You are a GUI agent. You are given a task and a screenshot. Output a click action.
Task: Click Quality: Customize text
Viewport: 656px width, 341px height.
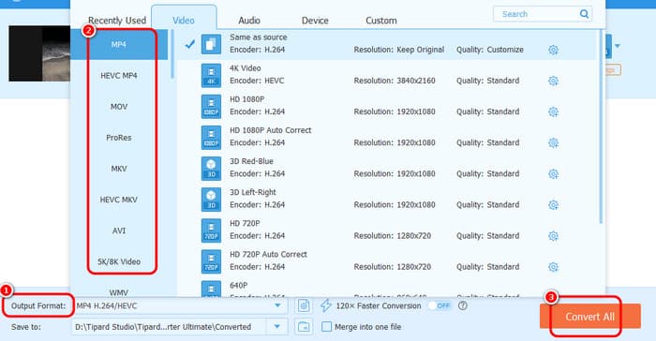[490, 50]
